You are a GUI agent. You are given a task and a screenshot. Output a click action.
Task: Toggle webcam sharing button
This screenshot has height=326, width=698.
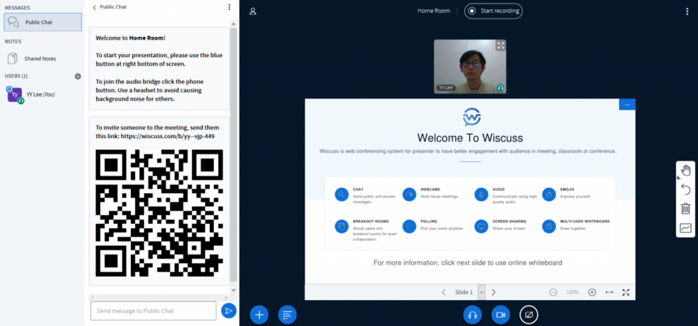coord(501,315)
